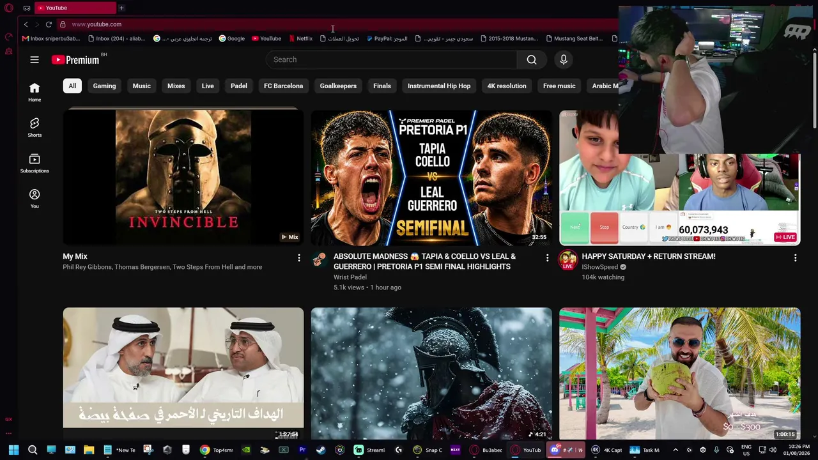Open the two men in white thobes video
The image size is (818, 460).
183,374
